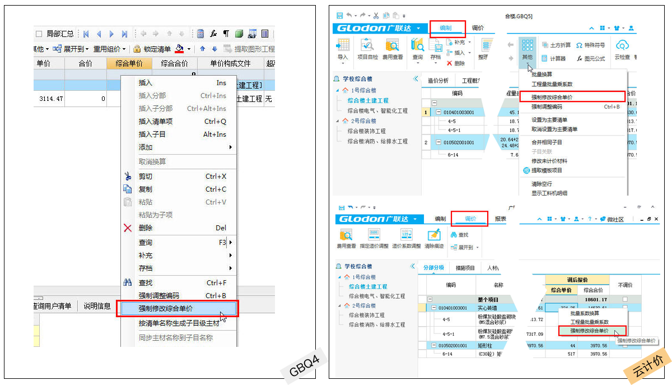The image size is (672, 385).
Task: Switch to the 调价 tab in bottom window
Action: click(x=470, y=219)
